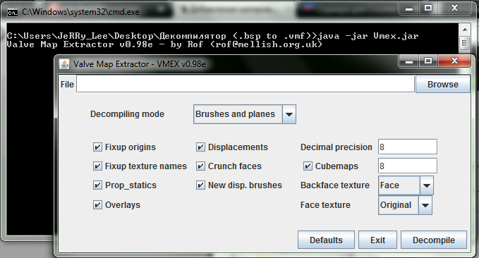This screenshot has height=258, width=479.
Task: Maximize the Valve Map Extractor window
Action: point(428,61)
